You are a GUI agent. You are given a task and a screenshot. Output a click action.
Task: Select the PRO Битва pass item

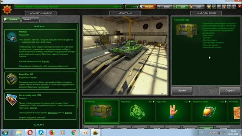(234, 111)
